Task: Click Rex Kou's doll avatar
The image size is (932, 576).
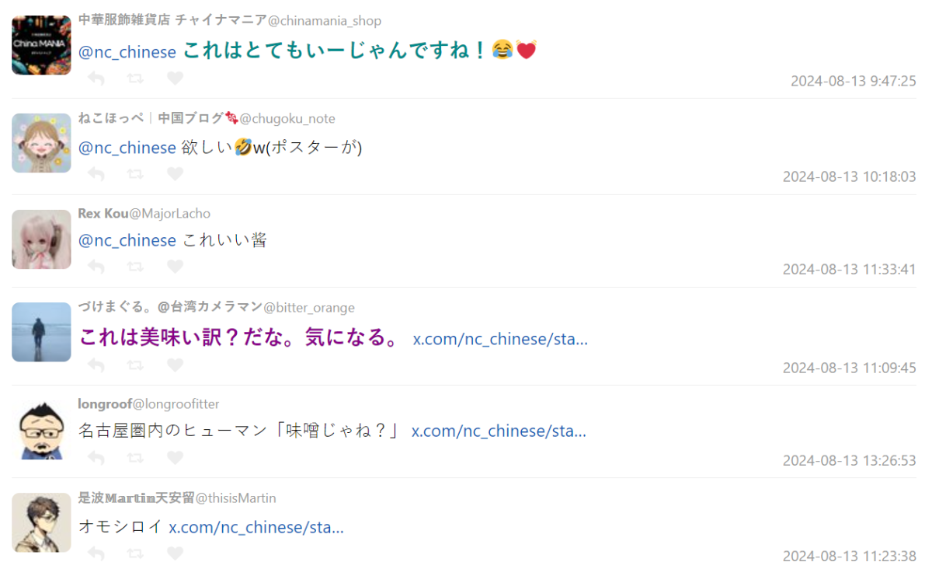Action: (41, 239)
